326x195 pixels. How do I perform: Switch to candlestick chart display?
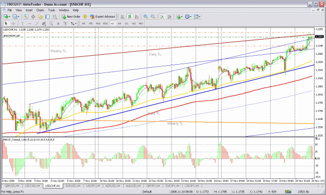click(x=129, y=17)
